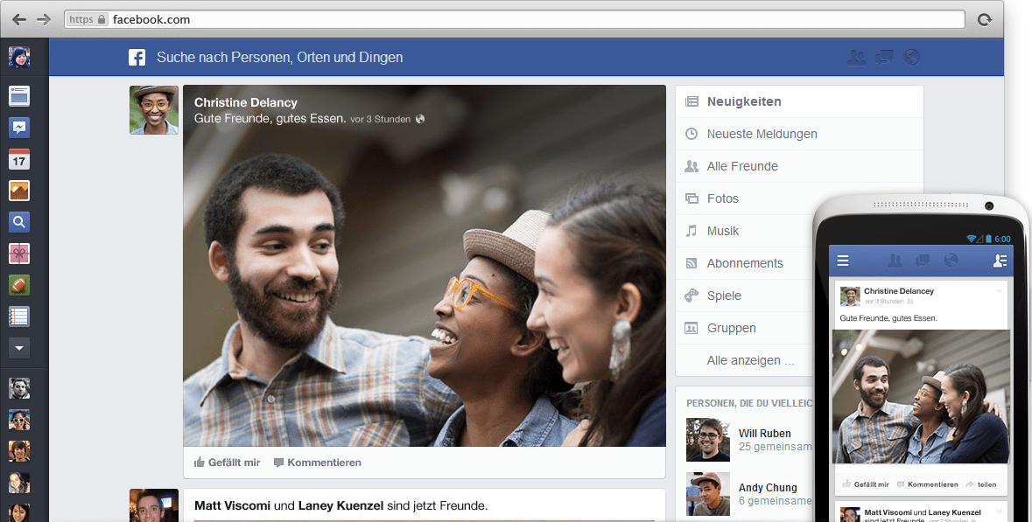Open Andy Chung's profile photo
The image size is (1032, 522).
pyautogui.click(x=708, y=494)
